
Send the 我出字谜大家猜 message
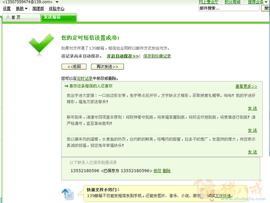point(252,109)
